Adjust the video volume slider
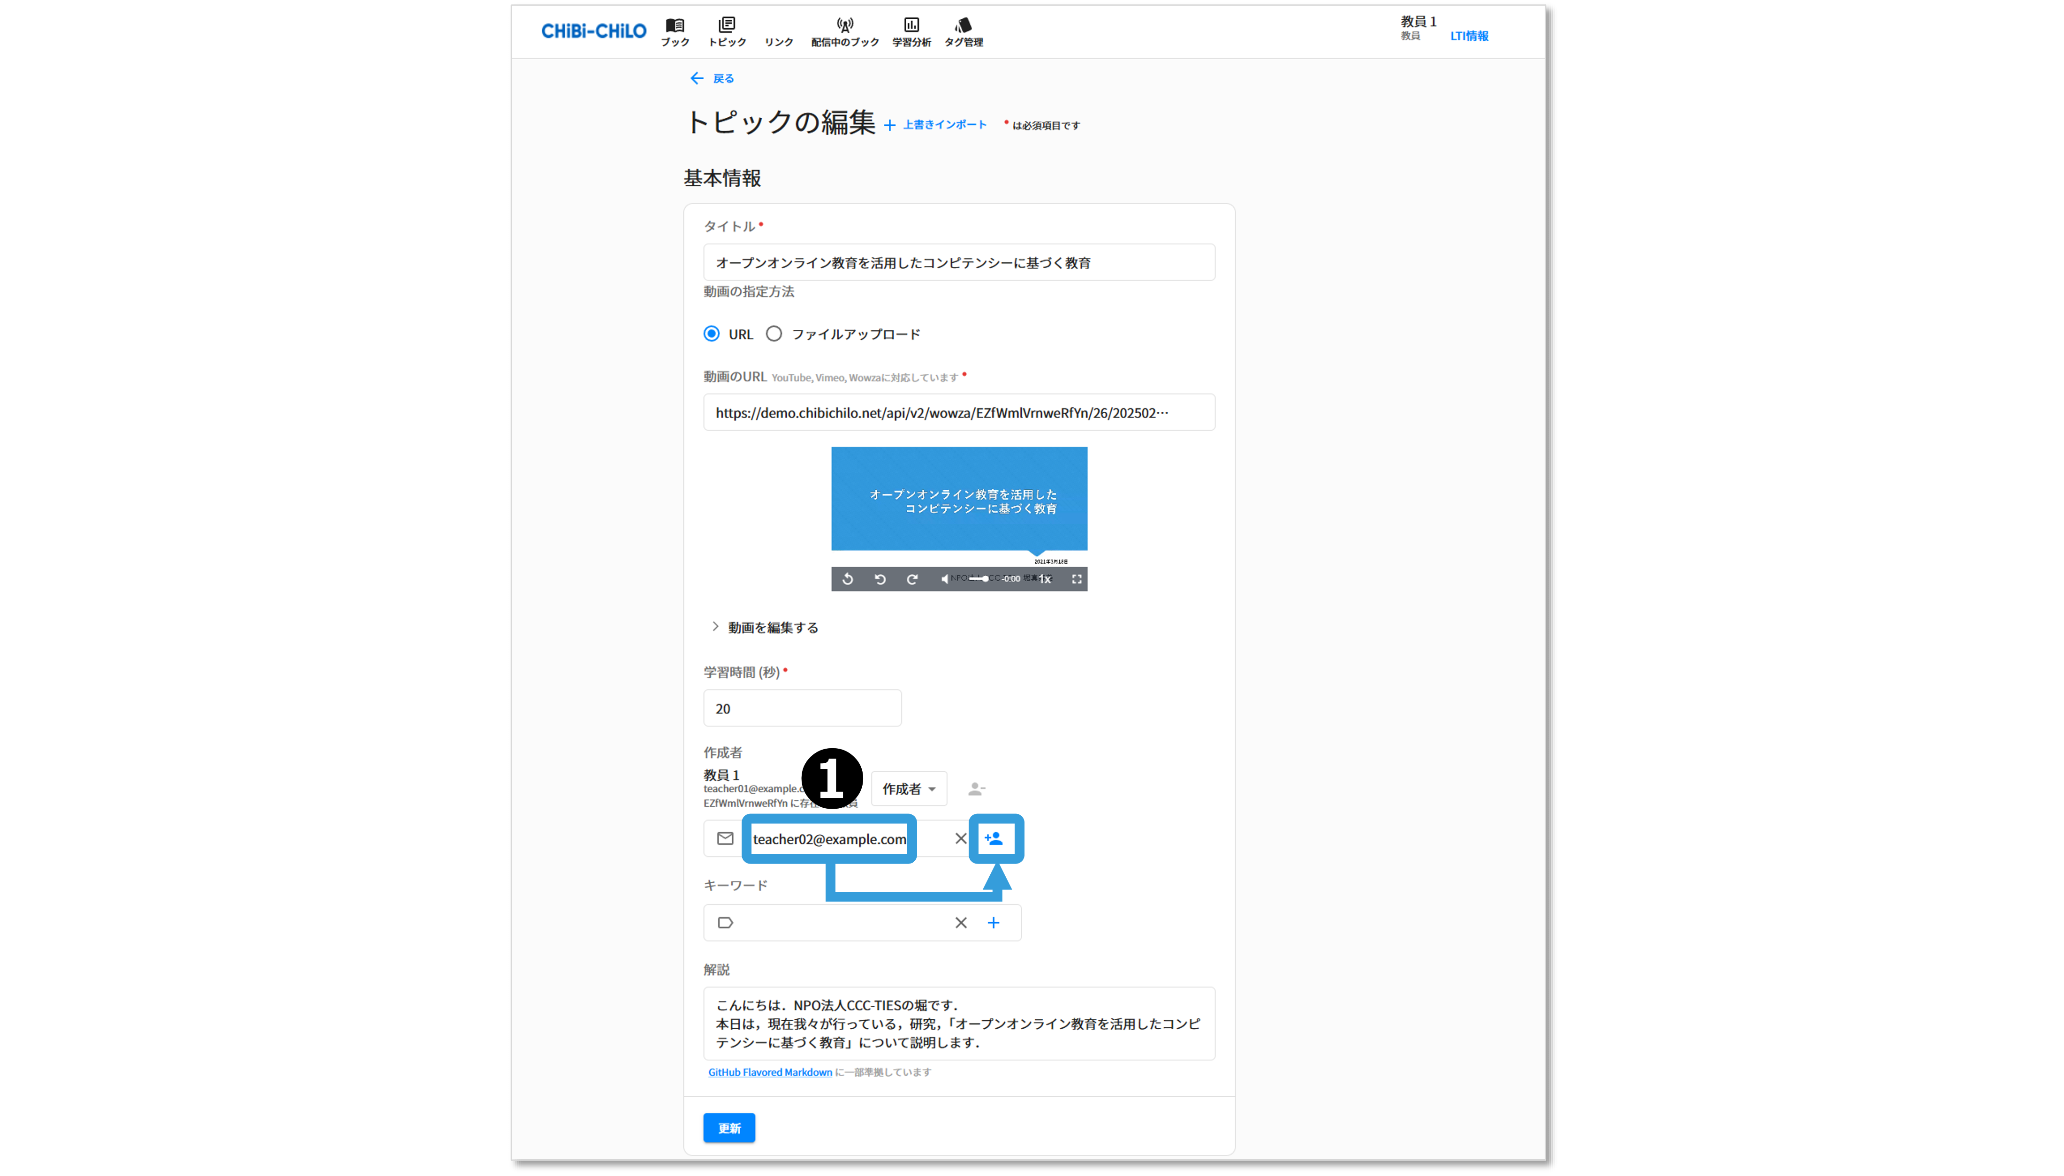The height and width of the screenshot is (1176, 2064). tap(979, 579)
